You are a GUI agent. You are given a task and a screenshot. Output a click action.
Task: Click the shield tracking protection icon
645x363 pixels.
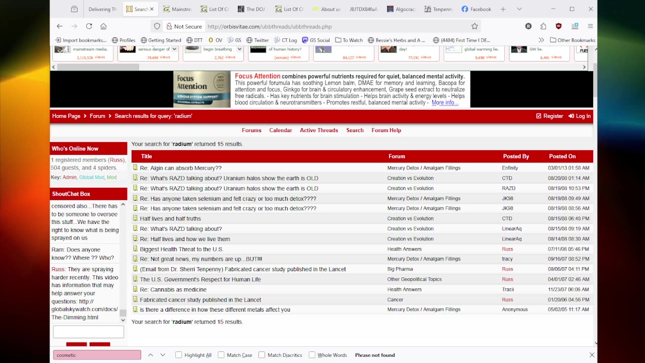tap(157, 26)
